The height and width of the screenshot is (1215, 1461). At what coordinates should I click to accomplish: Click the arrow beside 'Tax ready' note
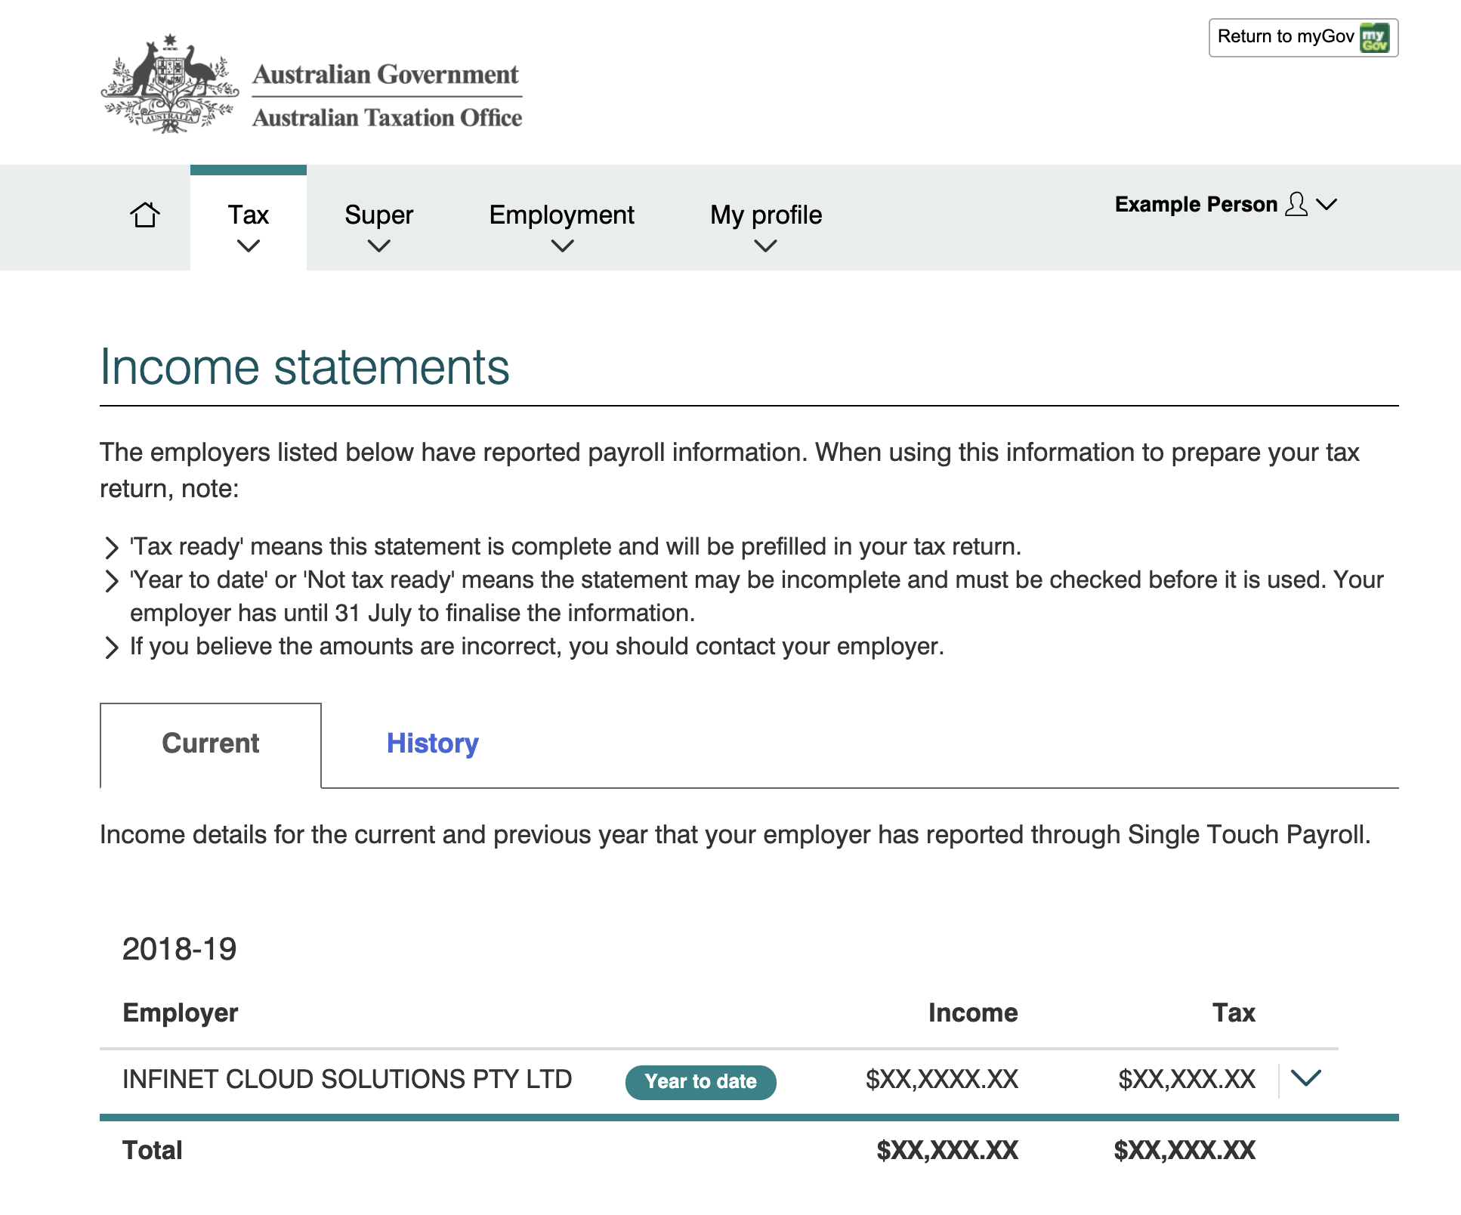pyautogui.click(x=112, y=546)
